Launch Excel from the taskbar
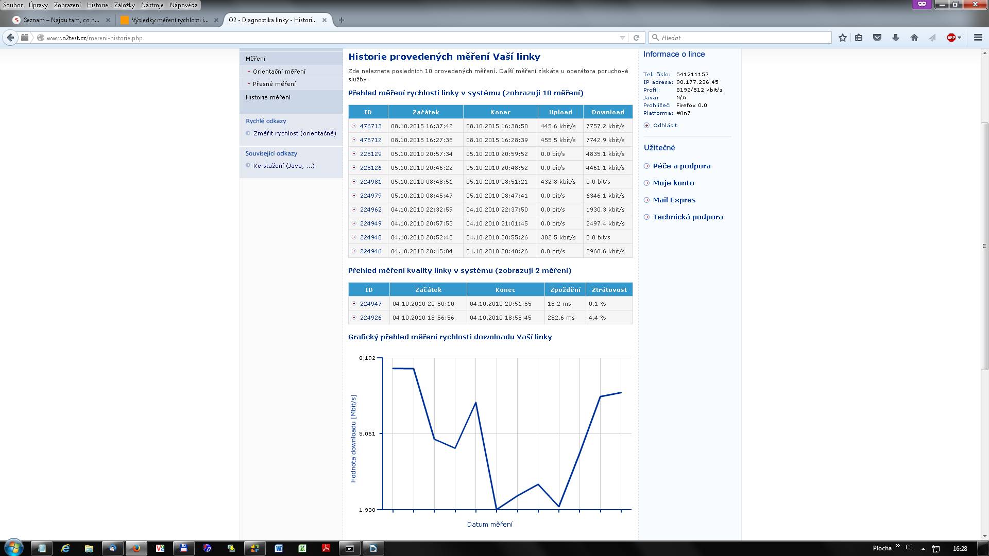 click(x=302, y=548)
